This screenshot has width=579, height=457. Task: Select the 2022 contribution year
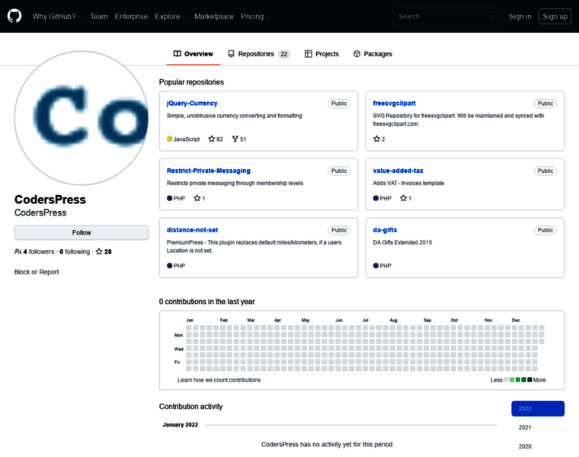coord(538,408)
